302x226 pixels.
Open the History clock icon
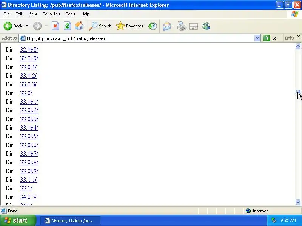(153, 26)
